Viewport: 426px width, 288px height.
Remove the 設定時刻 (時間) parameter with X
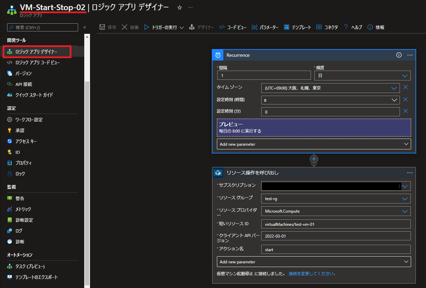coord(405,99)
